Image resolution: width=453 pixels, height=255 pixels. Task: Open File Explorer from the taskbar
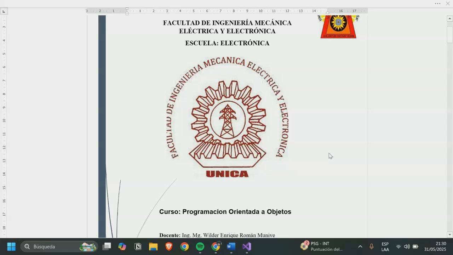[153, 246]
